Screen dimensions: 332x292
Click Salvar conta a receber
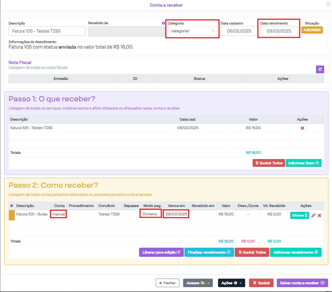pyautogui.click(x=302, y=283)
